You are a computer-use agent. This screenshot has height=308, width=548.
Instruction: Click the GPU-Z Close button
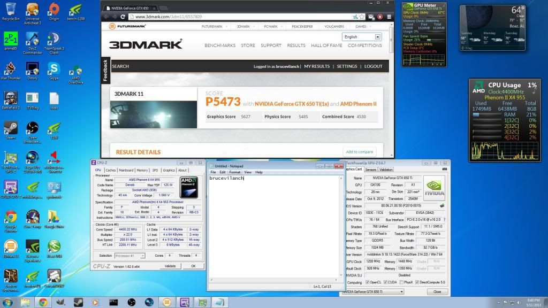click(437, 291)
